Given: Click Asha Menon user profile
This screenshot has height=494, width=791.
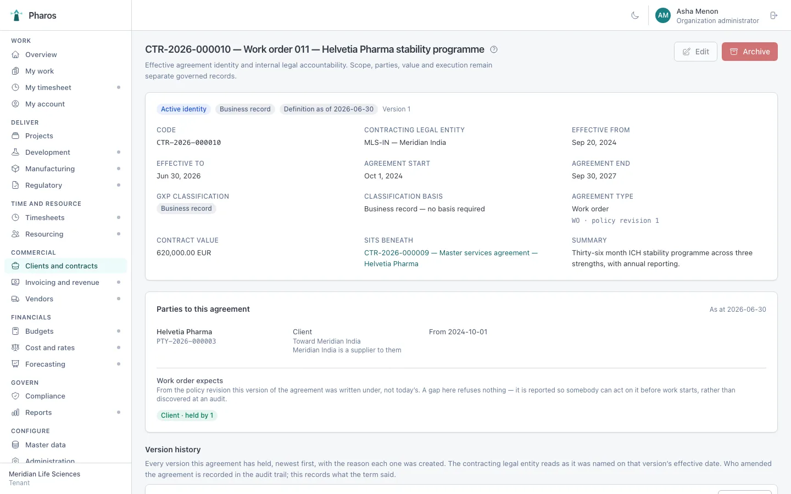Looking at the screenshot, I should [708, 15].
